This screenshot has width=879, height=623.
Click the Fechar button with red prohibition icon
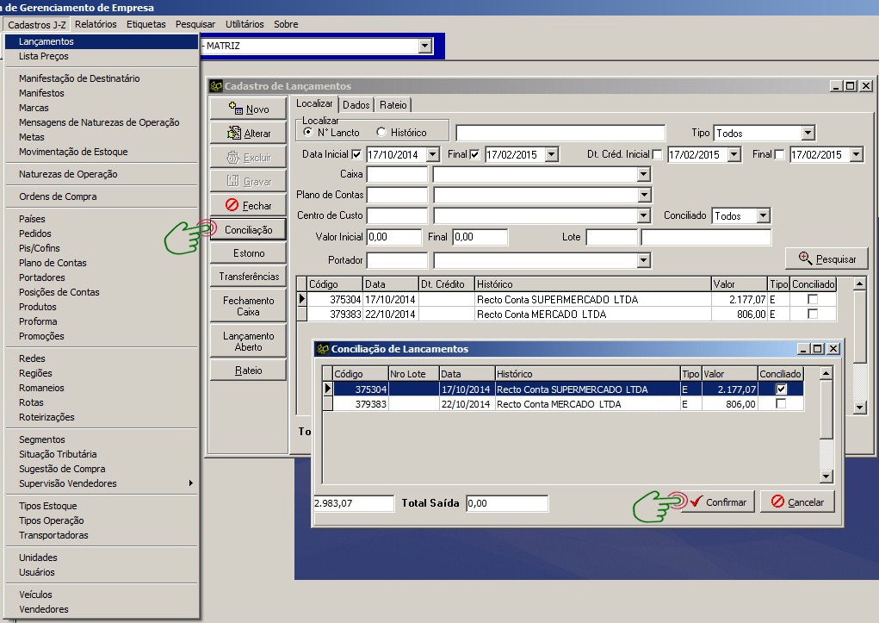[x=248, y=206]
